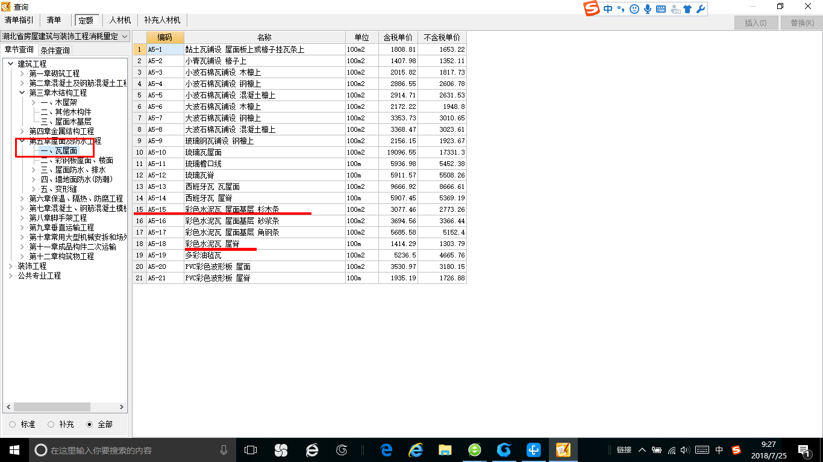
Task: Expand 第四章金属结构工程 node arrow
Action: 22,131
